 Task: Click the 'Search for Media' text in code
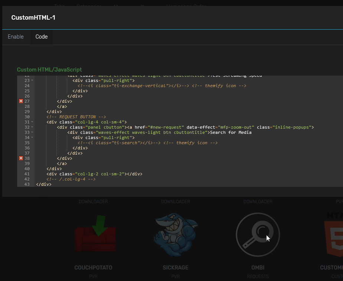pyautogui.click(x=231, y=132)
